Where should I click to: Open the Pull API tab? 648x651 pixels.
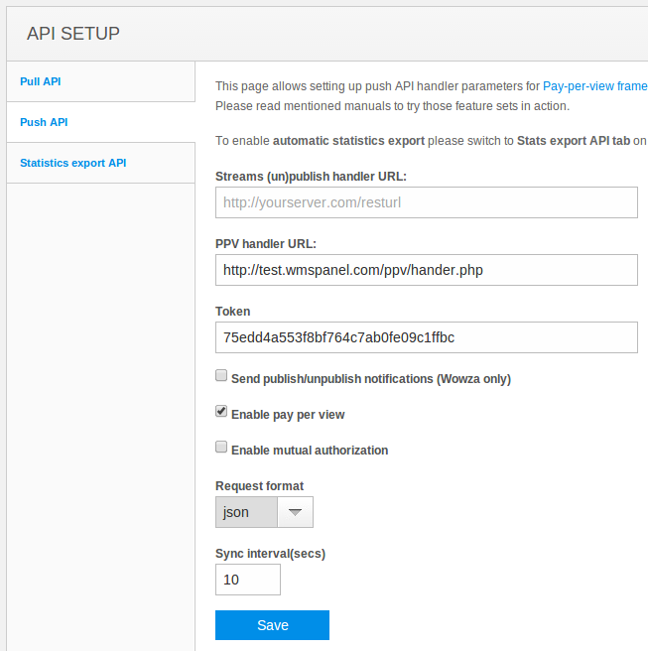(x=41, y=81)
